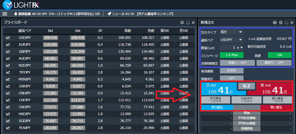Open ZARJPY chart icon
The height and width of the screenshot is (134, 296).
(8, 86)
